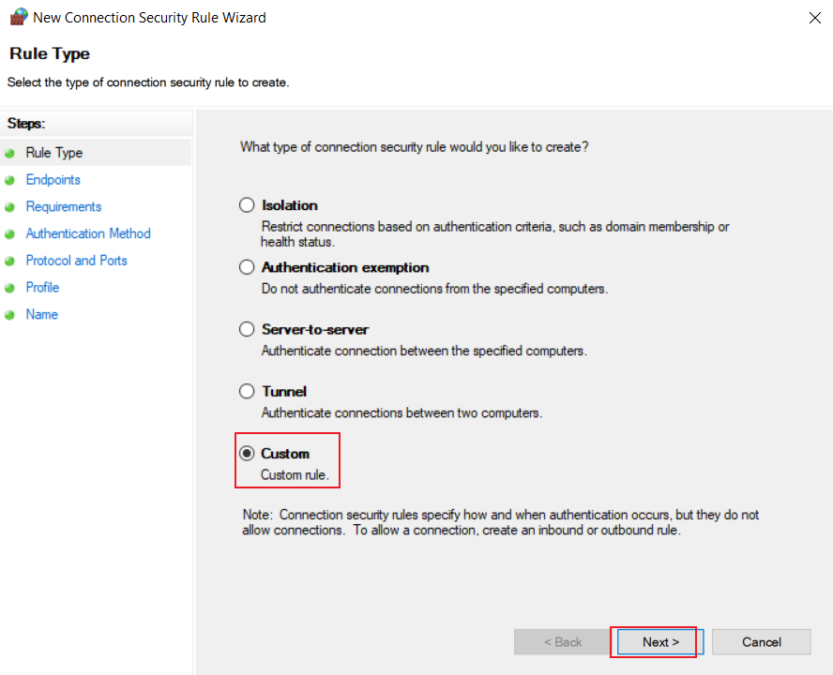Click the firewall wizard icon in title bar
The image size is (833, 675).
(x=19, y=17)
